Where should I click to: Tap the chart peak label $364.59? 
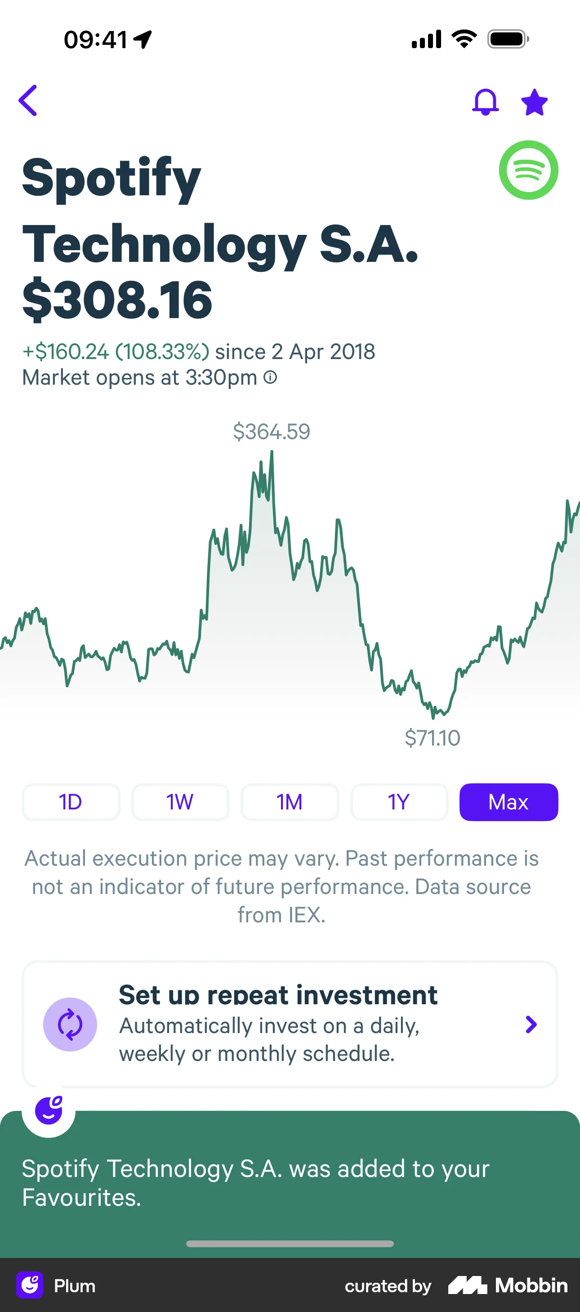[271, 432]
